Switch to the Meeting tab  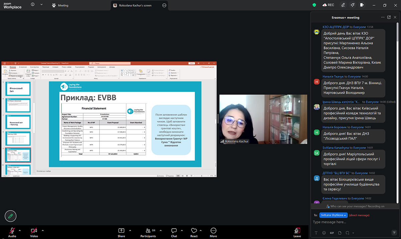coord(60,5)
